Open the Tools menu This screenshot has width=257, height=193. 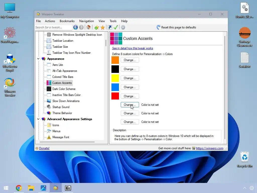click(113, 21)
